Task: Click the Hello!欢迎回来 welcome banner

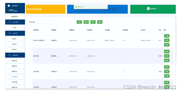Action: (46, 9)
